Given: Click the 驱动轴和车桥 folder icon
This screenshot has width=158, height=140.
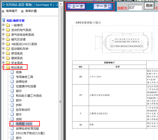Looking at the screenshot, I should click(x=8, y=48).
